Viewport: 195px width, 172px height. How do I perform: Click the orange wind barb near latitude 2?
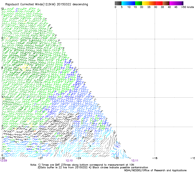(x=35, y=131)
